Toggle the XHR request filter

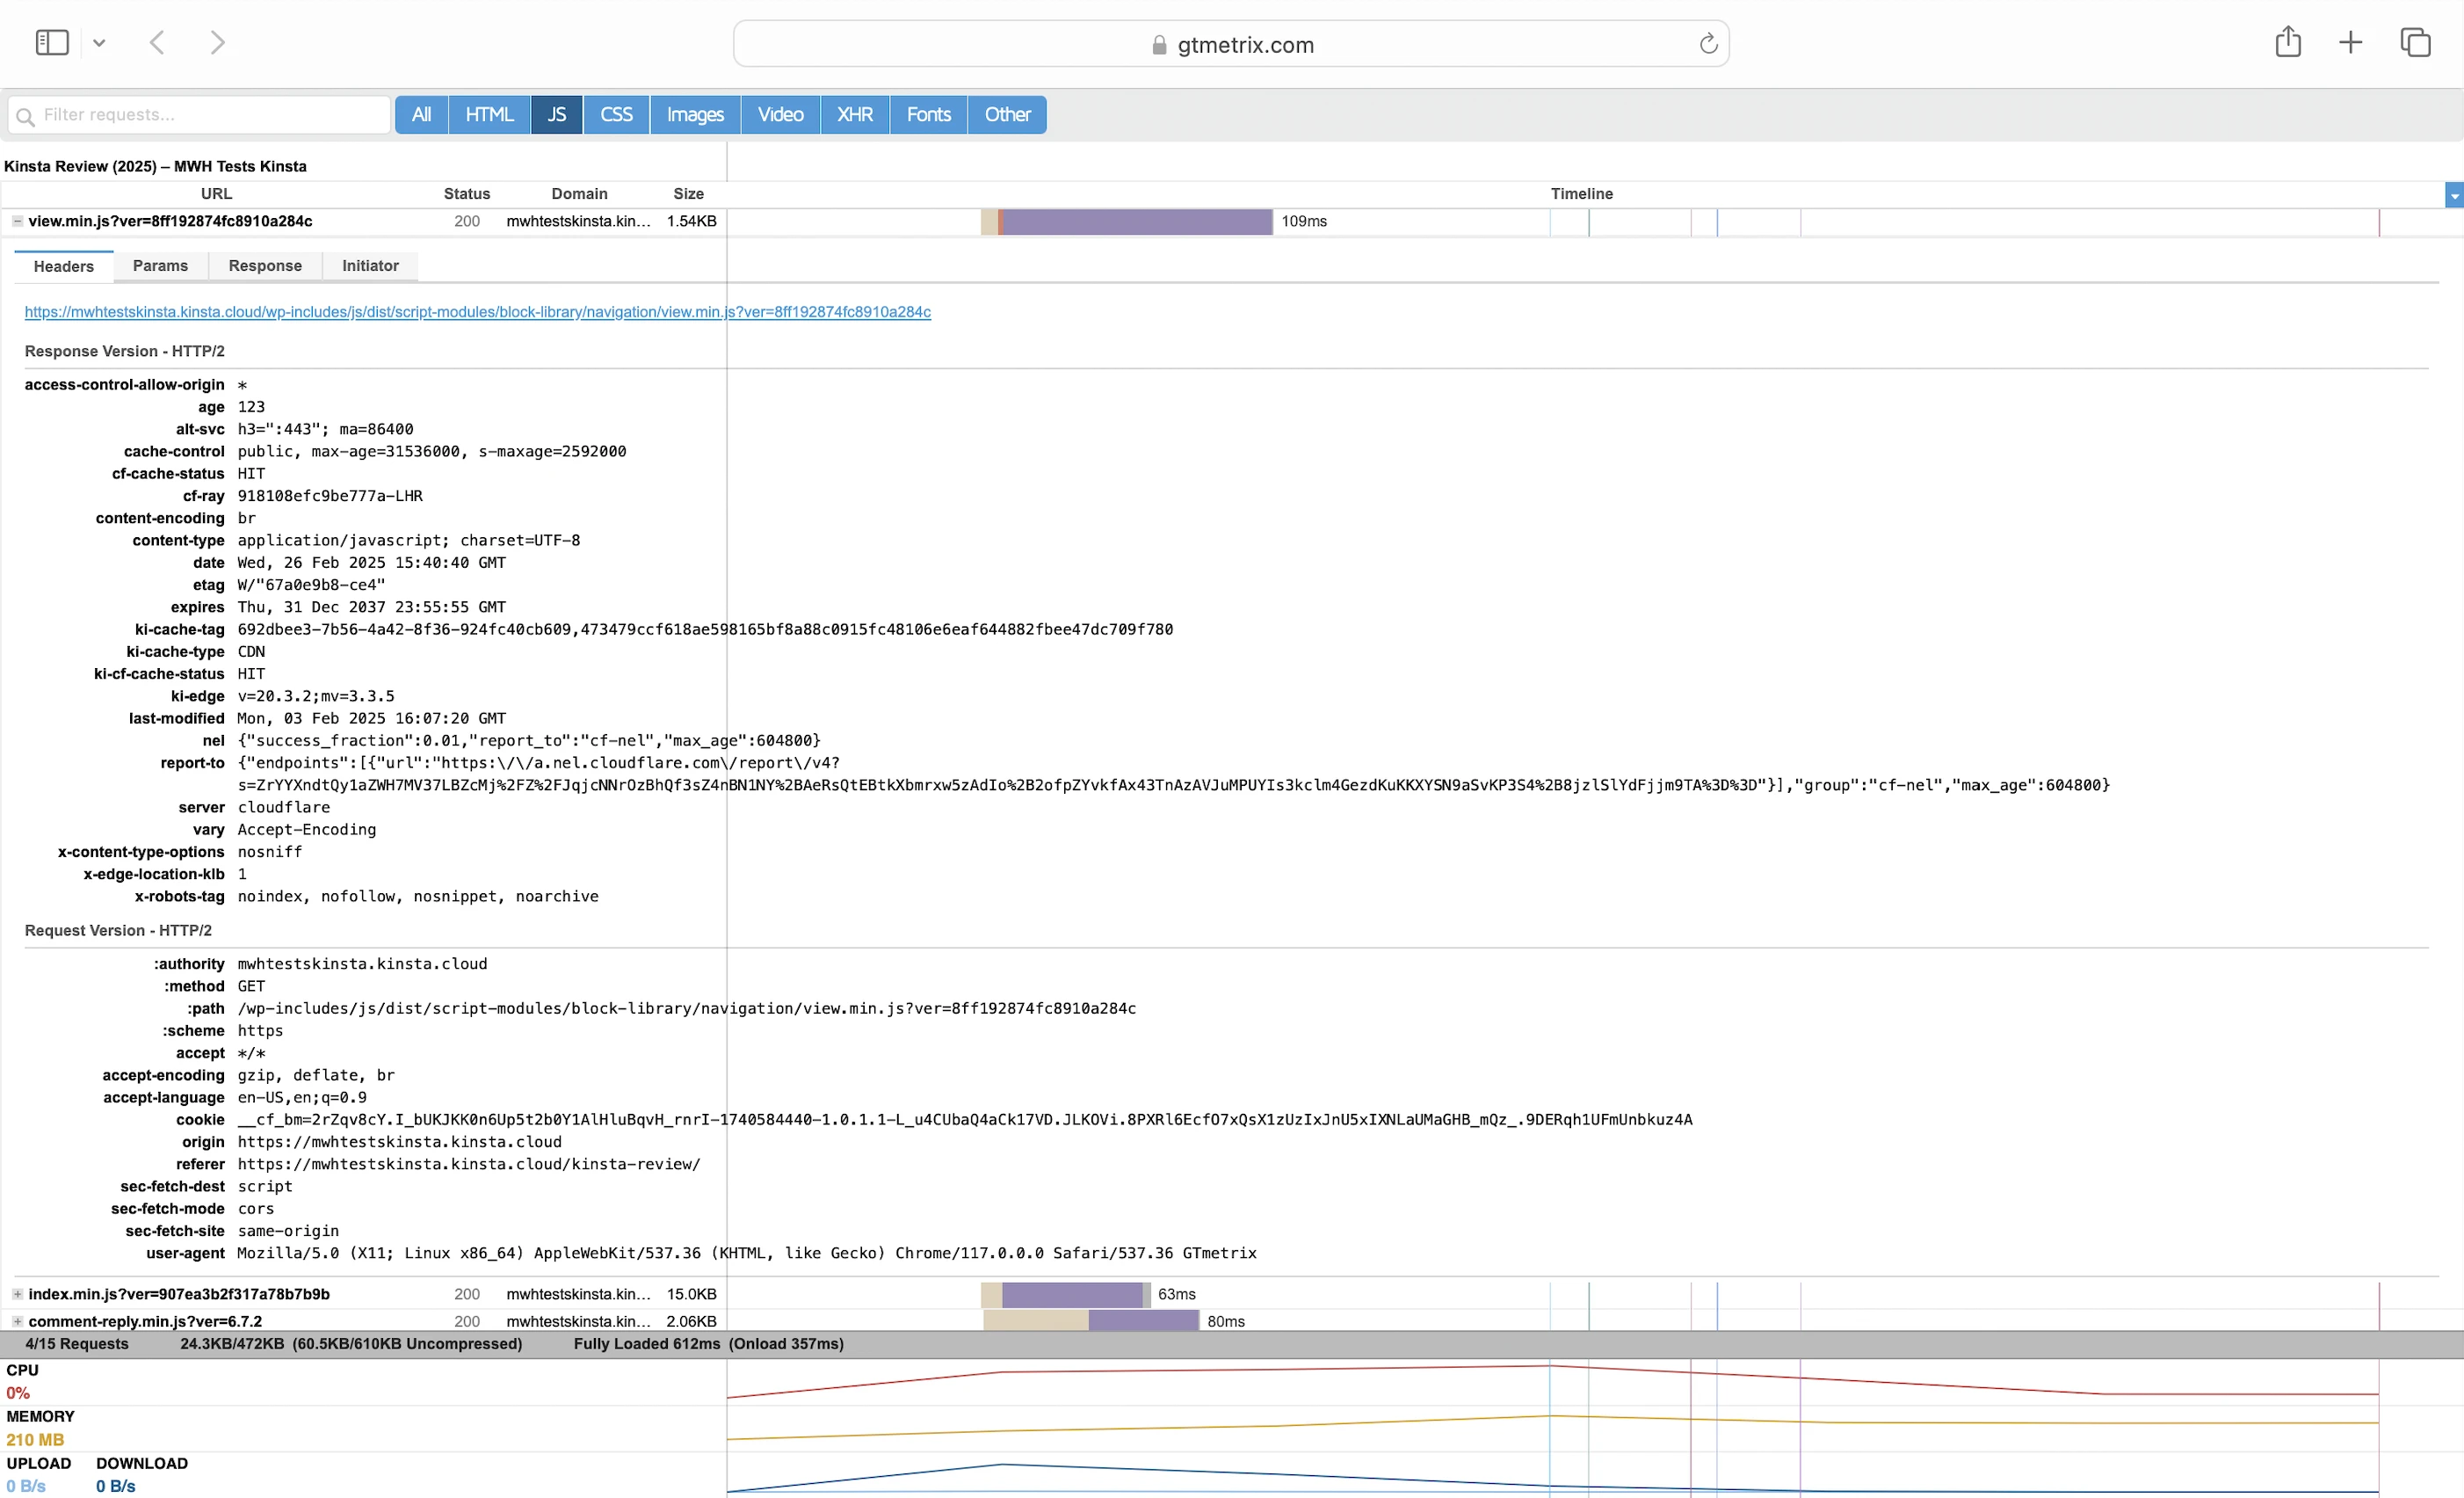[x=855, y=114]
